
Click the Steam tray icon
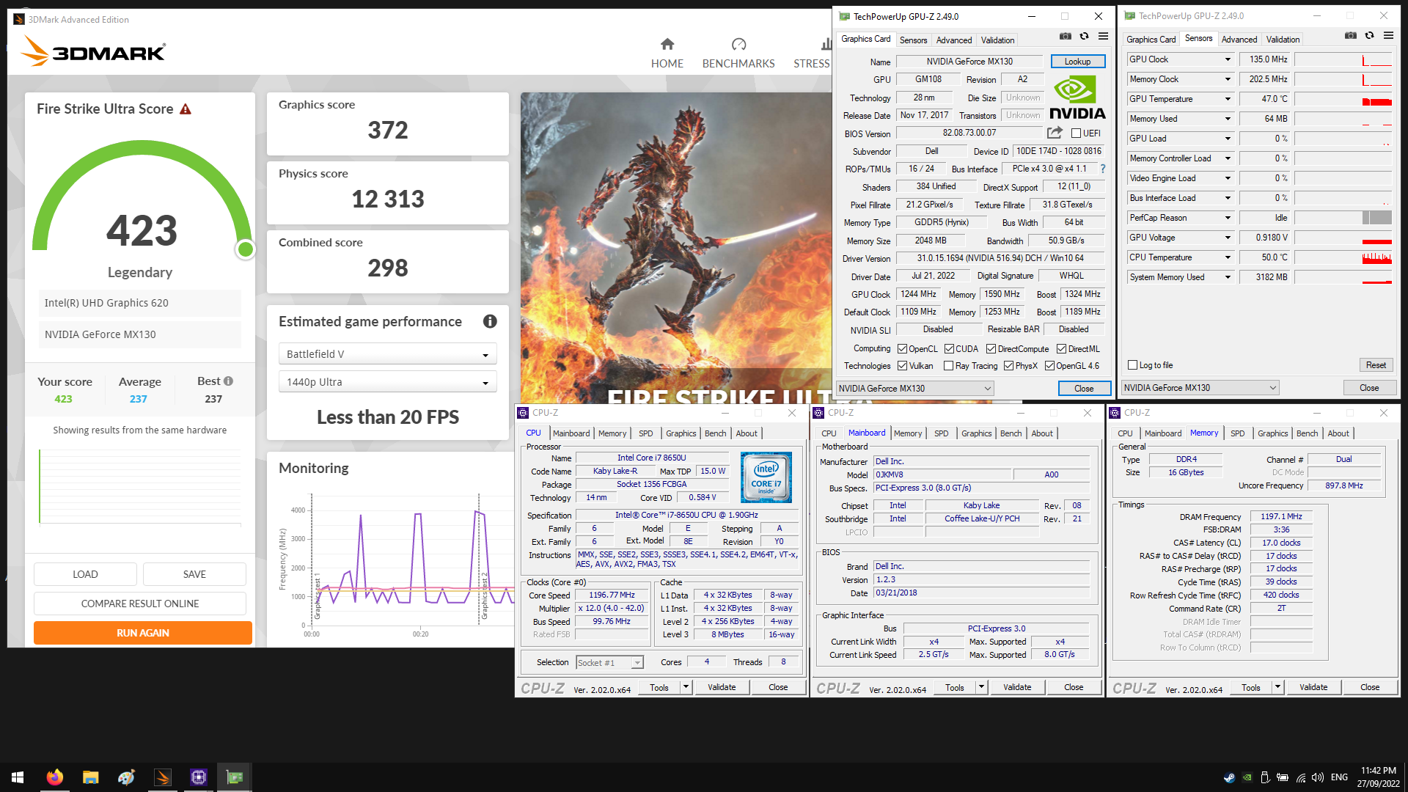coord(1229,777)
